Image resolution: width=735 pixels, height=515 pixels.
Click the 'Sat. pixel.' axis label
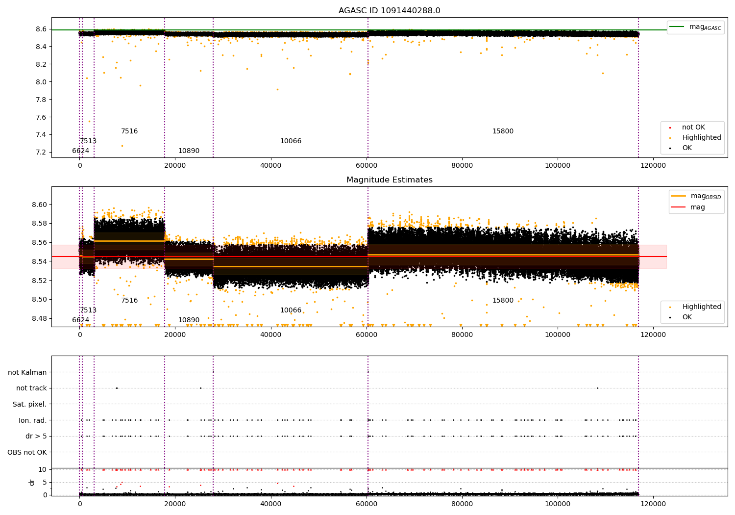[30, 404]
